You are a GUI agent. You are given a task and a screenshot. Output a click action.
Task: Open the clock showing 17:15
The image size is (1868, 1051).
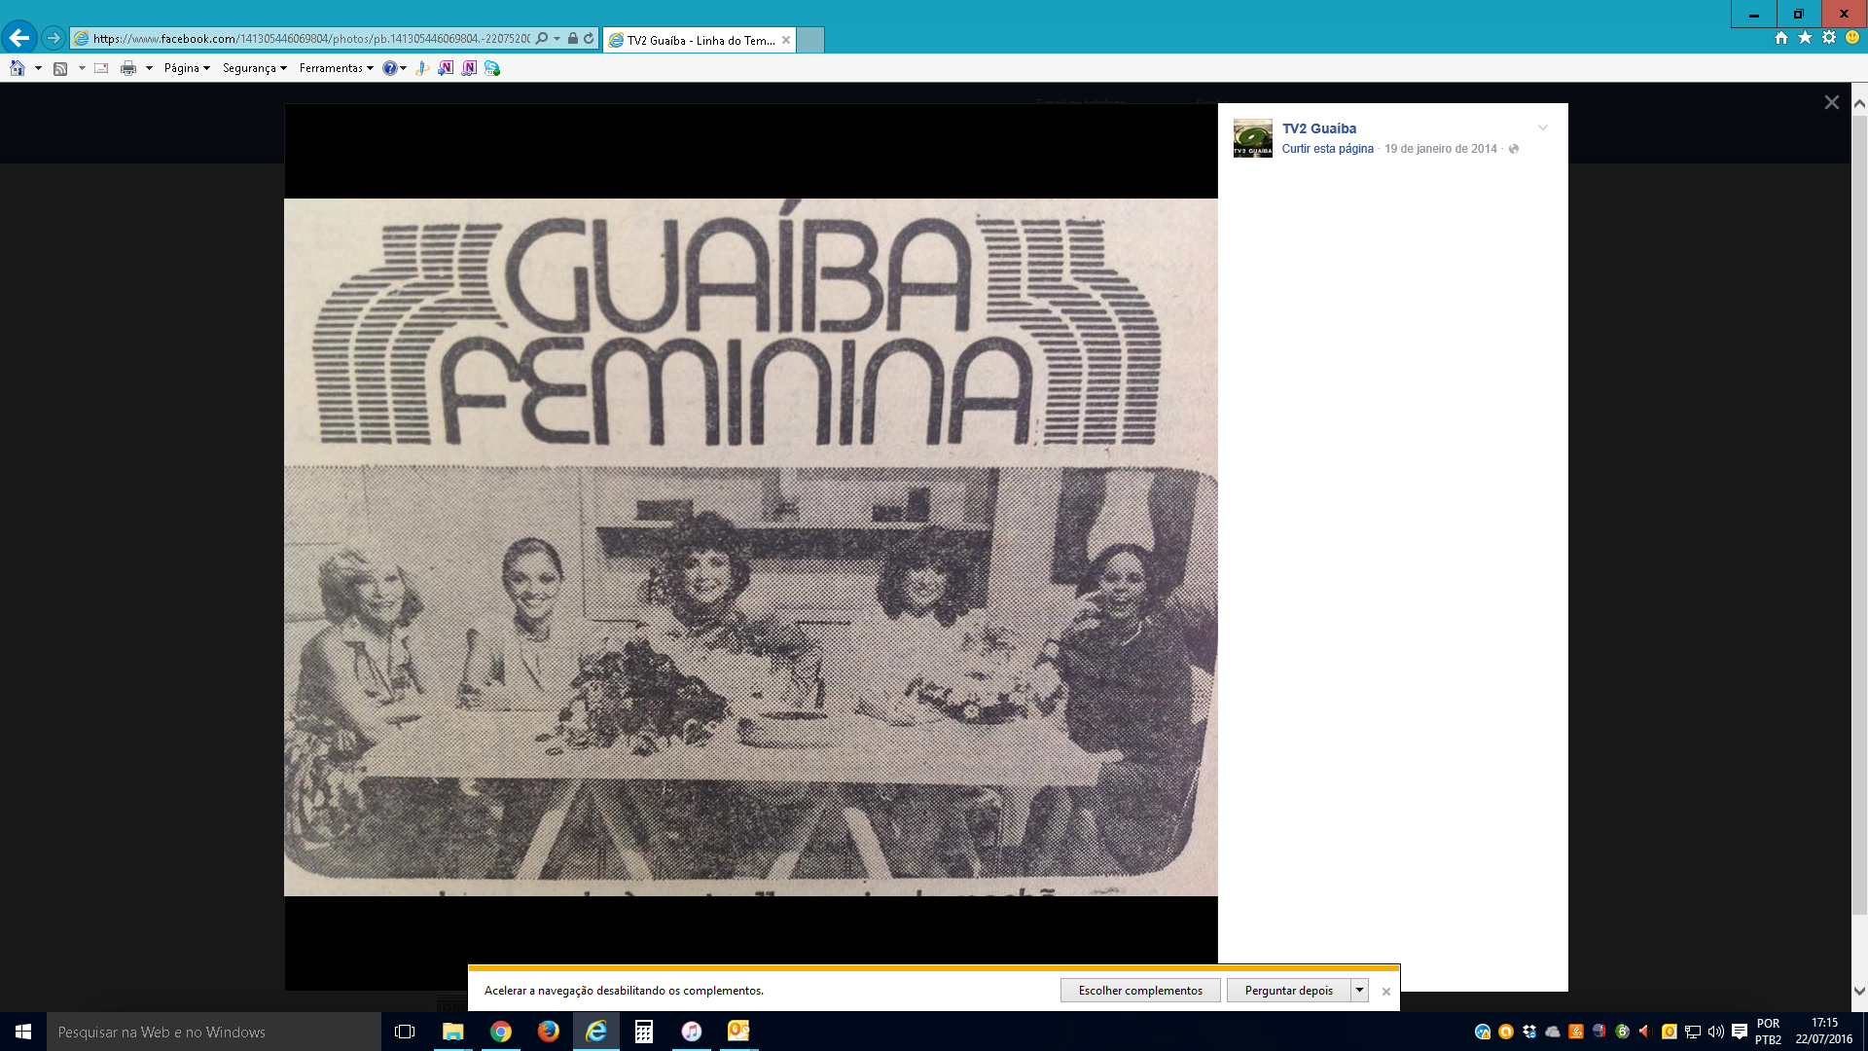point(1825,1032)
